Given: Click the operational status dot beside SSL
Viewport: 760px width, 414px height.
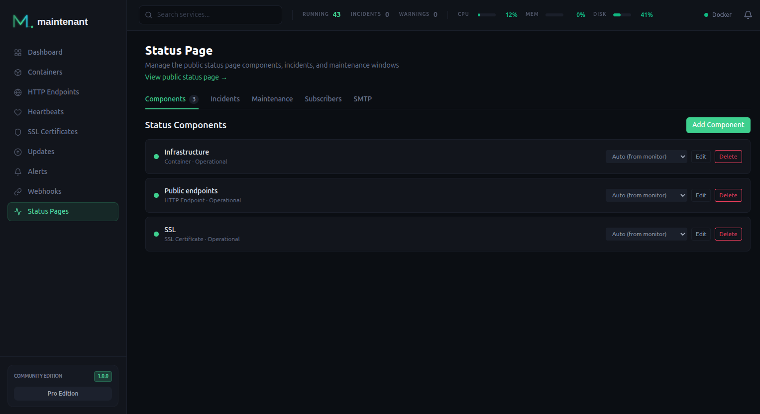Looking at the screenshot, I should tap(156, 234).
